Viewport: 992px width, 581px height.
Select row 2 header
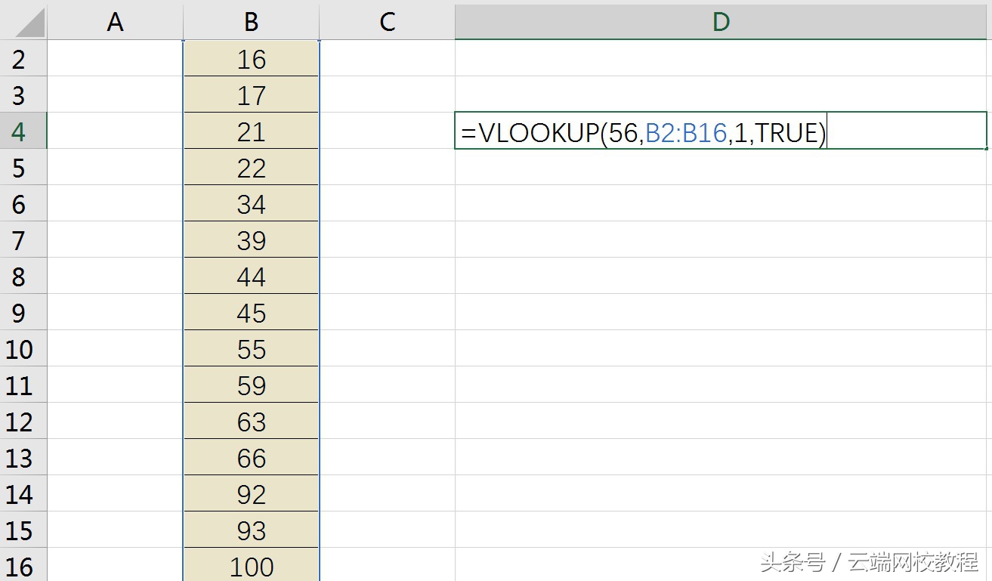(23, 58)
